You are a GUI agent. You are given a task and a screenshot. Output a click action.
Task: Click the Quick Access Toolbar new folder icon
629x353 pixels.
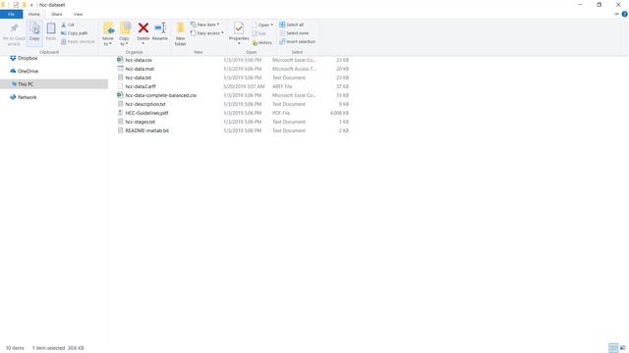point(24,5)
